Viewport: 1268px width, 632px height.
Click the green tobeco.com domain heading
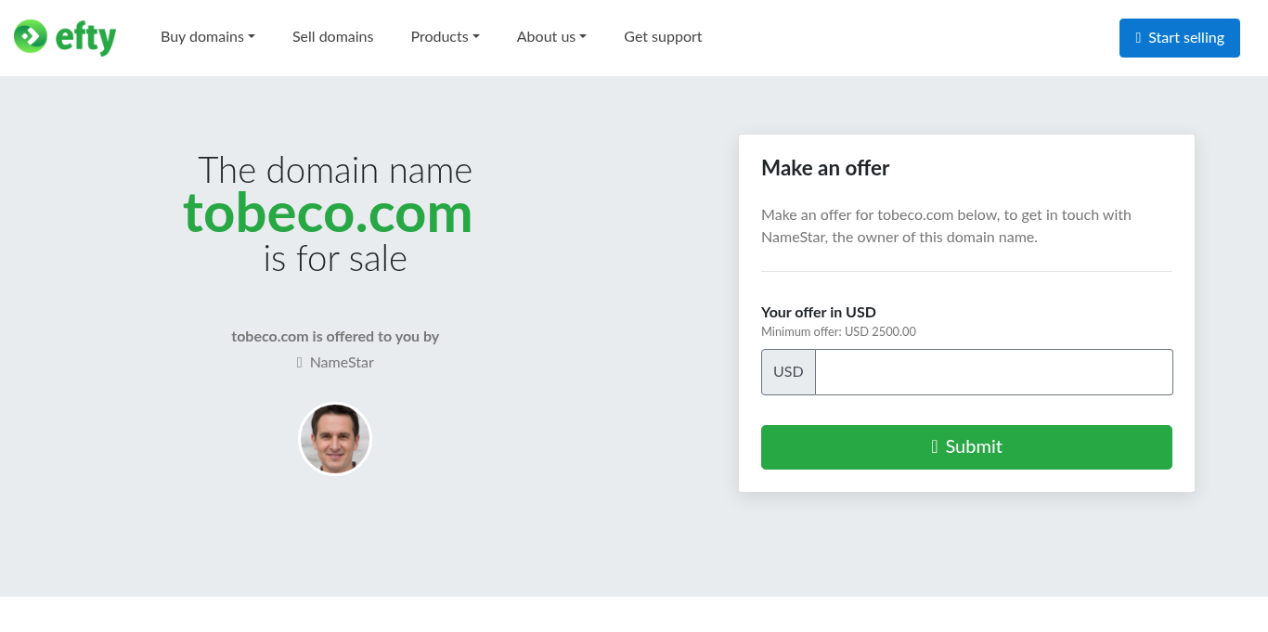point(328,213)
